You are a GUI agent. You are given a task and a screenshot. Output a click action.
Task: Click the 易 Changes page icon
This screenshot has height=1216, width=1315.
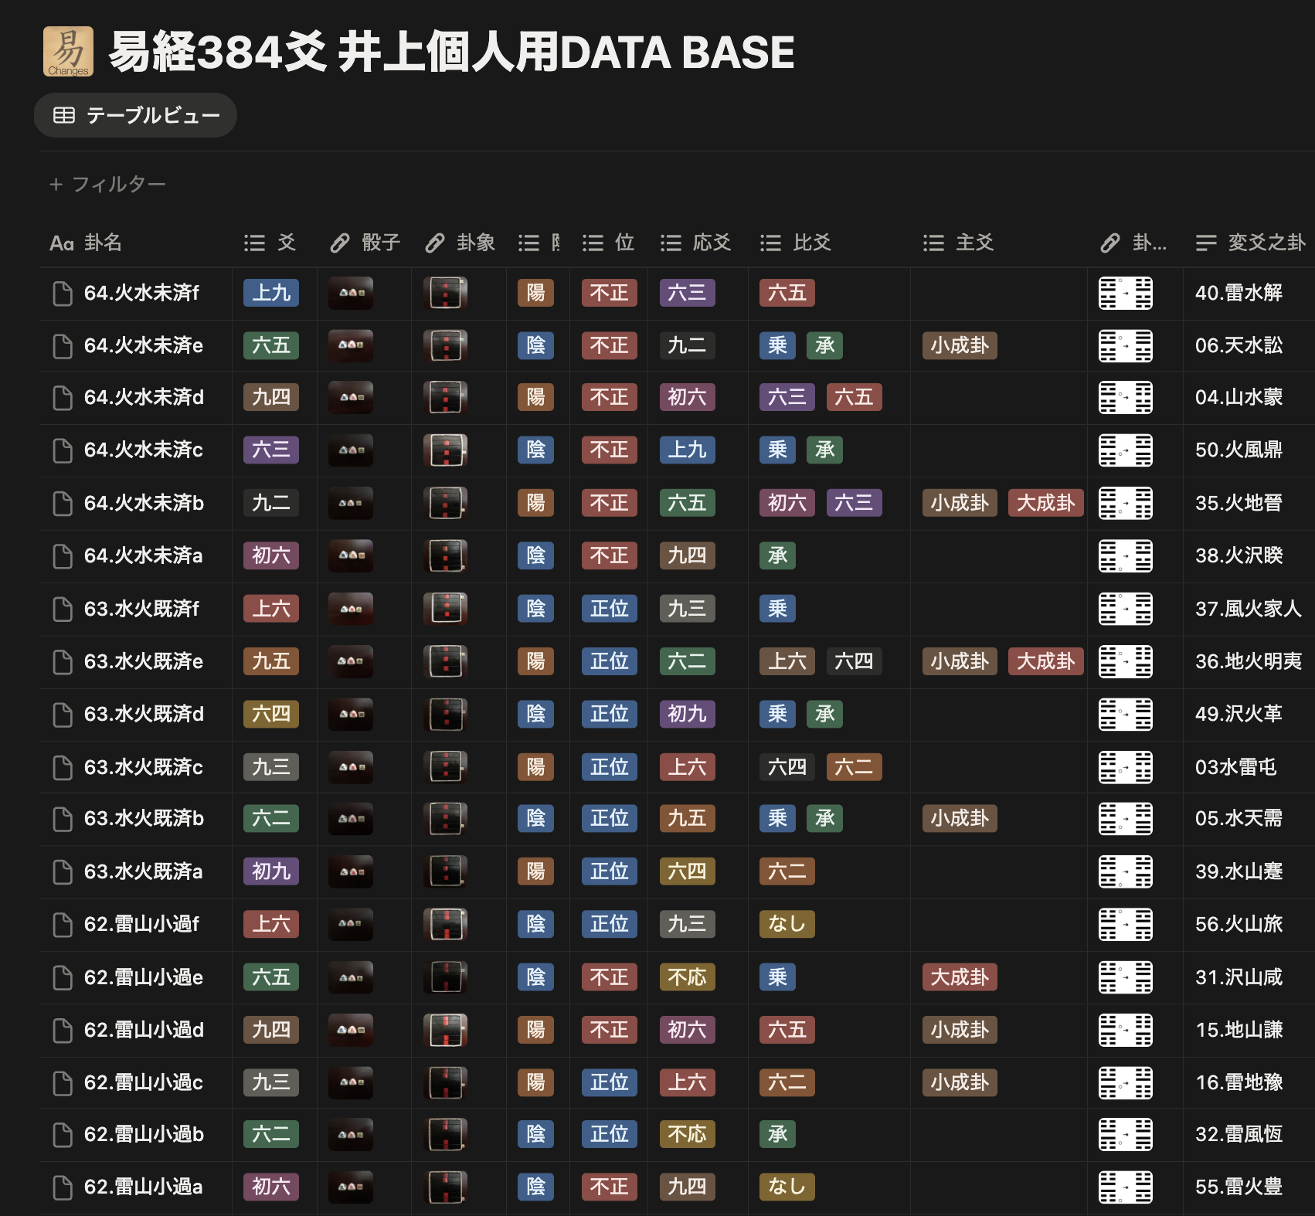[x=68, y=52]
